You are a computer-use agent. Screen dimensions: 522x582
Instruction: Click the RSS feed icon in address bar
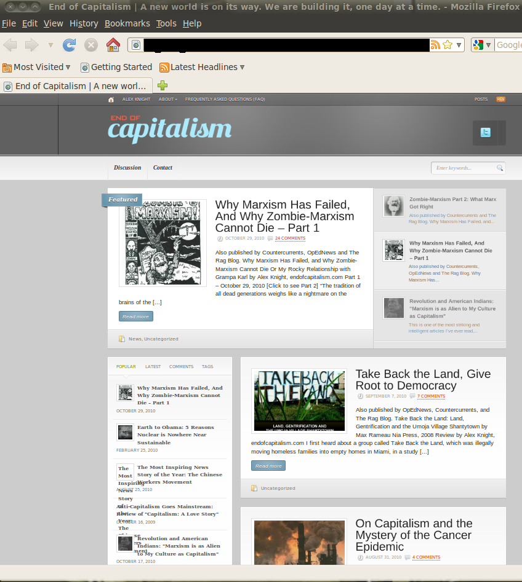click(x=435, y=45)
